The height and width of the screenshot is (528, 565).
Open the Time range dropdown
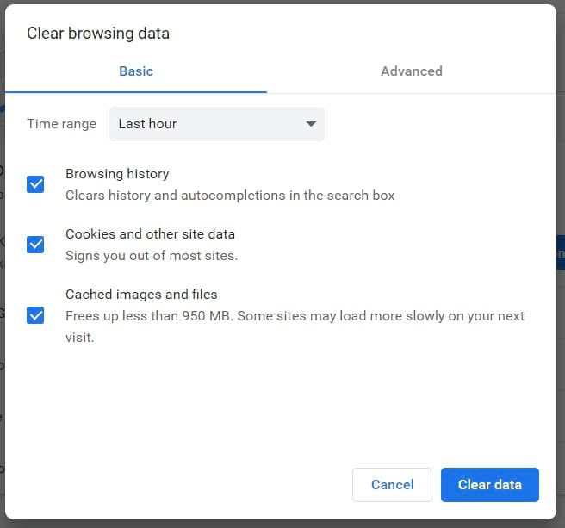coord(216,124)
